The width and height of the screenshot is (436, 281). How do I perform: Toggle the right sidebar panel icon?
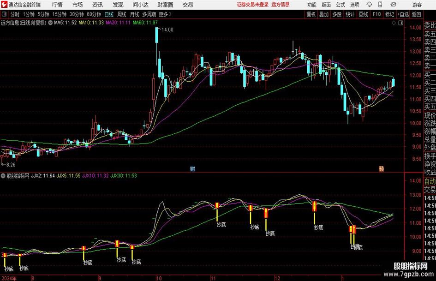400,23
